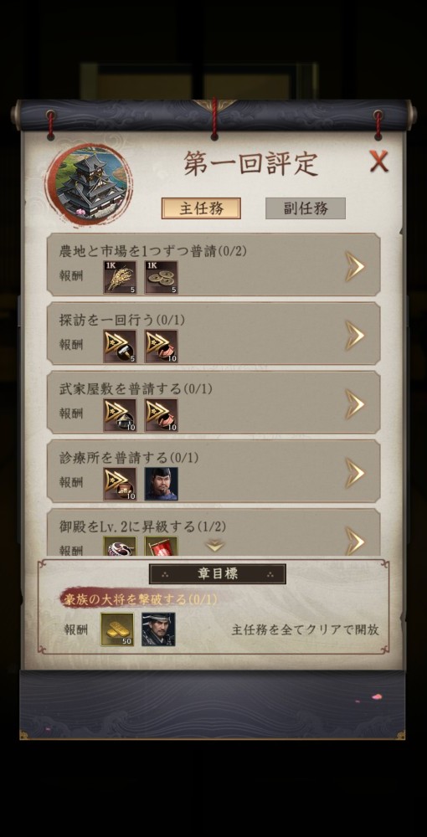The height and width of the screenshot is (837, 427).
Task: Open the 診療所を普請する task arrow
Action: pyautogui.click(x=355, y=473)
